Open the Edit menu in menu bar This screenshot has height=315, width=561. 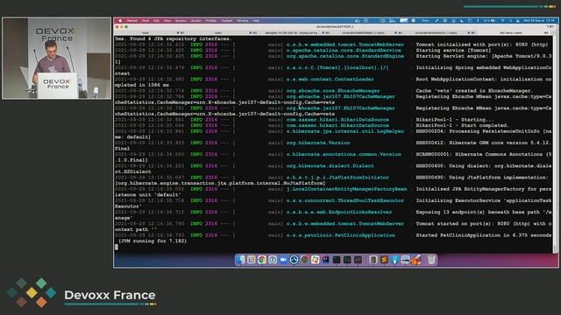point(156,21)
